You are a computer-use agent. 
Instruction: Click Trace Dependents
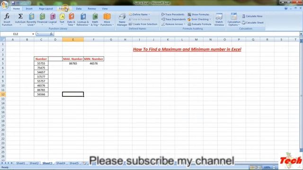click(x=173, y=19)
